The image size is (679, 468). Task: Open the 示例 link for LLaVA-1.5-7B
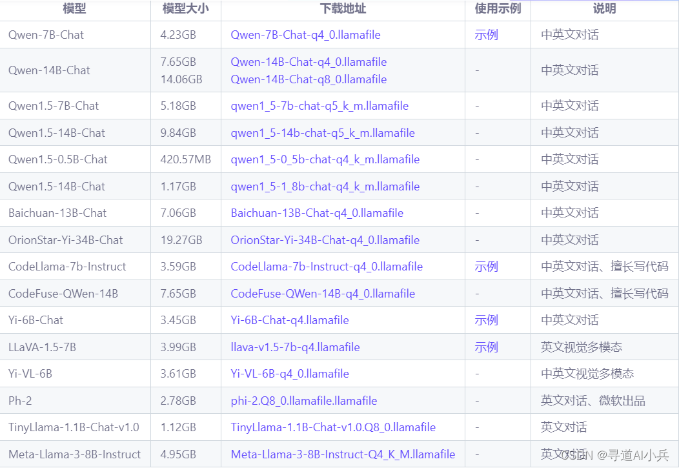click(x=486, y=347)
